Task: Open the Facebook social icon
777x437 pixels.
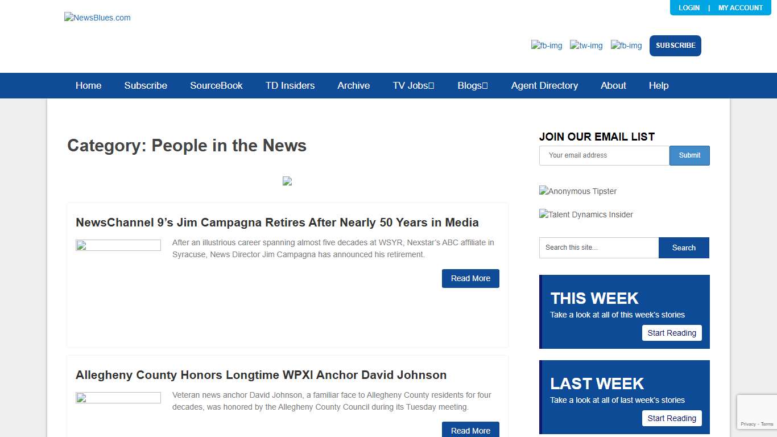Action: [546, 46]
